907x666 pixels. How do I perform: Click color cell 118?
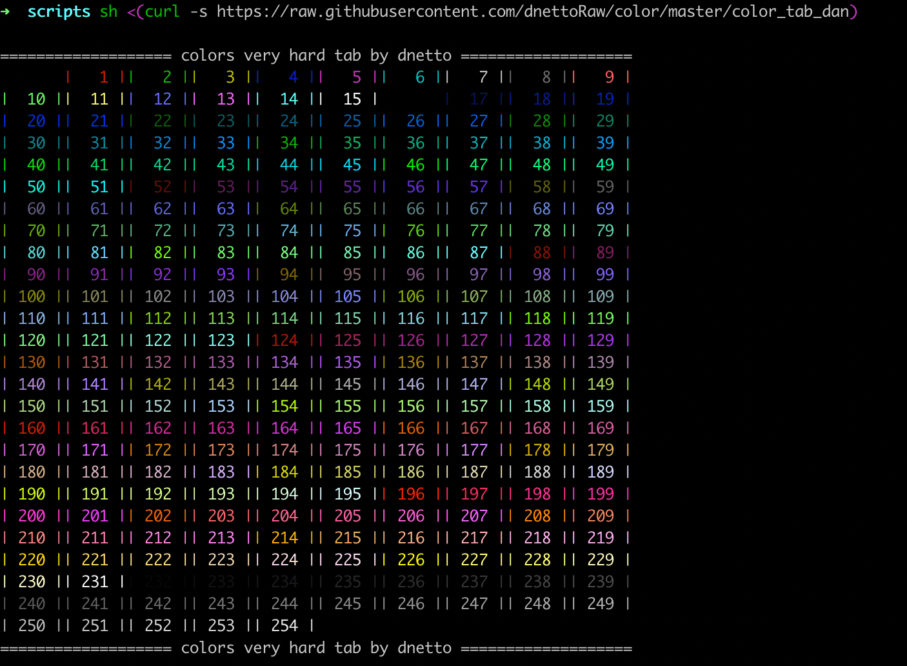pyautogui.click(x=537, y=319)
